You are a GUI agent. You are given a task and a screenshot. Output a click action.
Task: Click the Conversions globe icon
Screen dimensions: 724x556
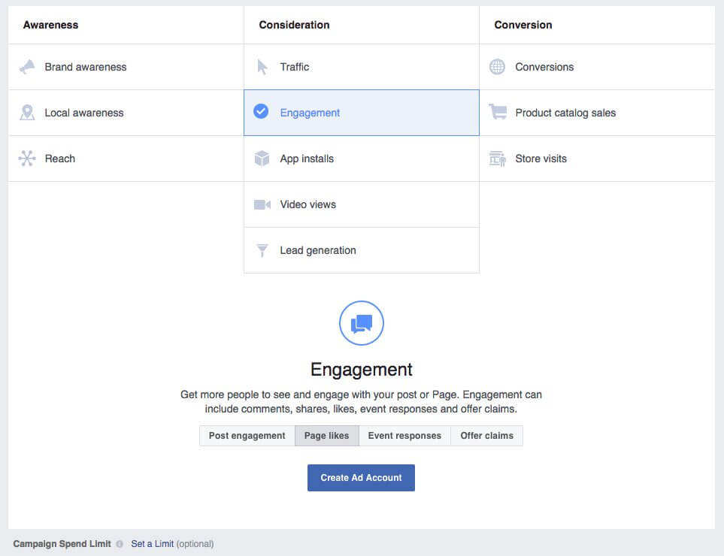pos(497,67)
